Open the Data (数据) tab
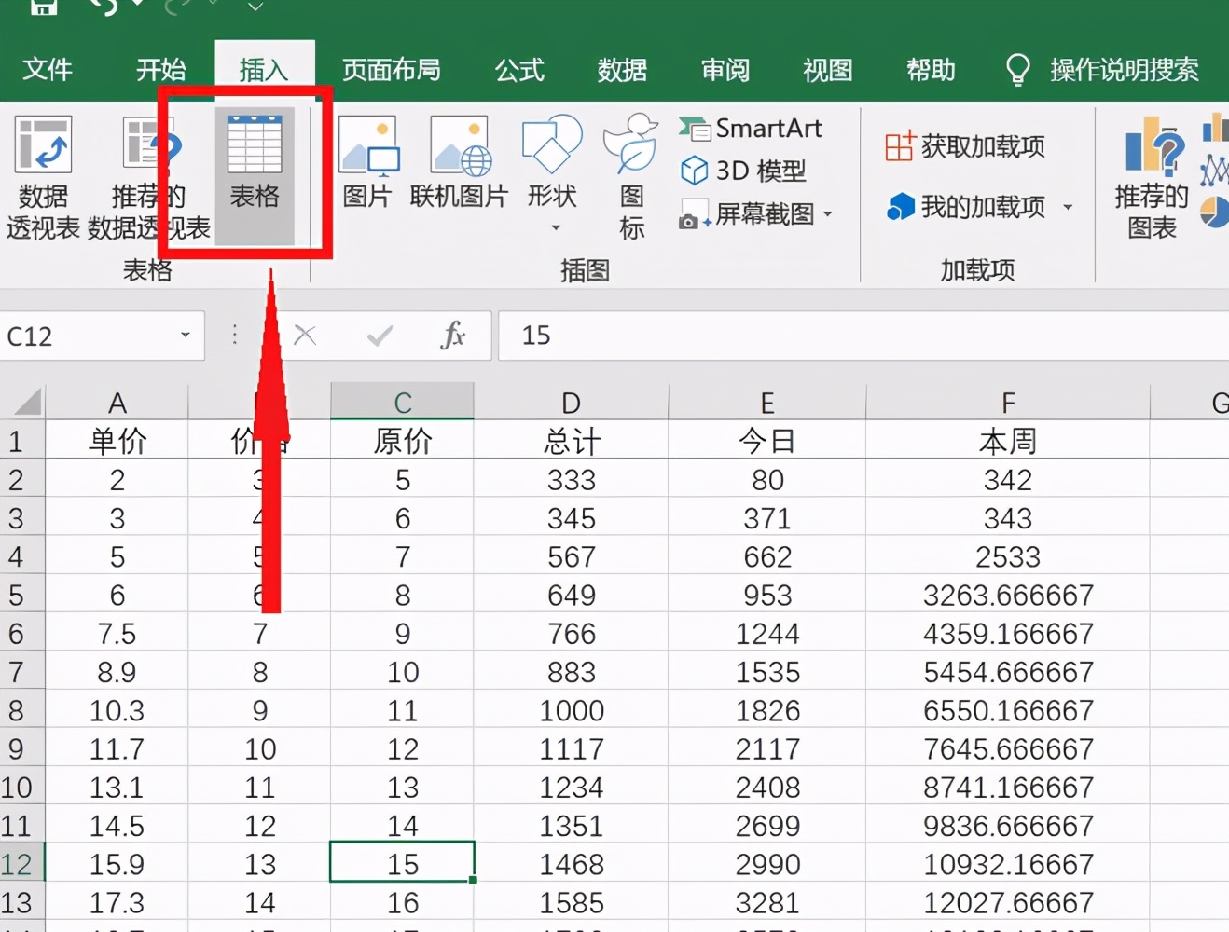This screenshot has width=1229, height=932. tap(622, 70)
